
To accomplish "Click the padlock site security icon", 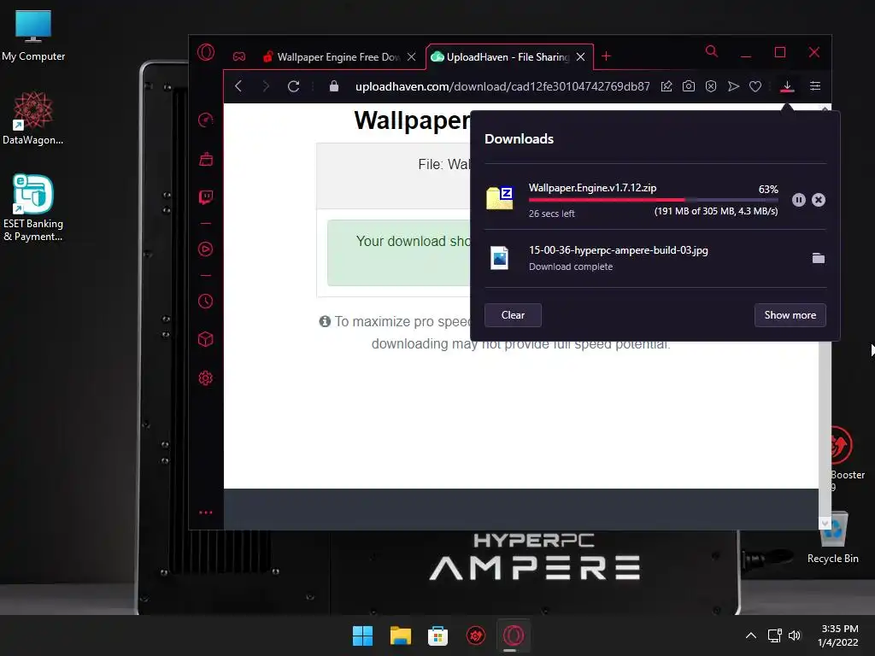I will pos(334,86).
